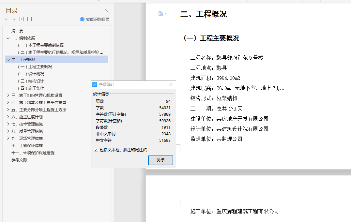Viewport: 351px width, 222px height.
Task: Go to (二)设计概况 entry
Action: click(x=31, y=74)
